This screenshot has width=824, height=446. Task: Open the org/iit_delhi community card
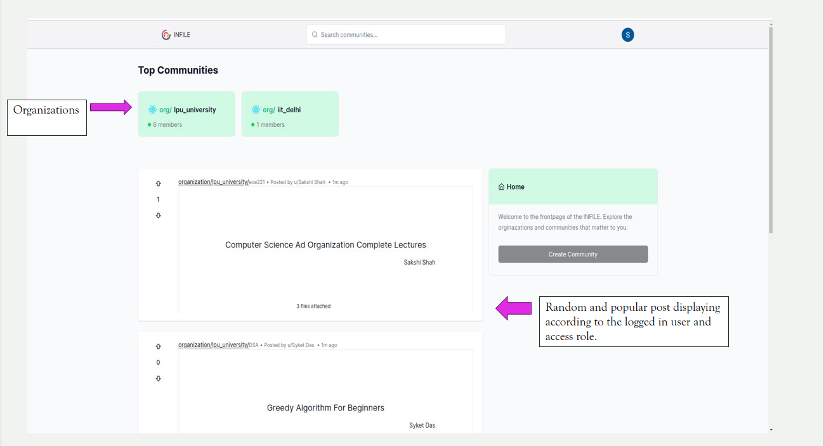point(289,114)
